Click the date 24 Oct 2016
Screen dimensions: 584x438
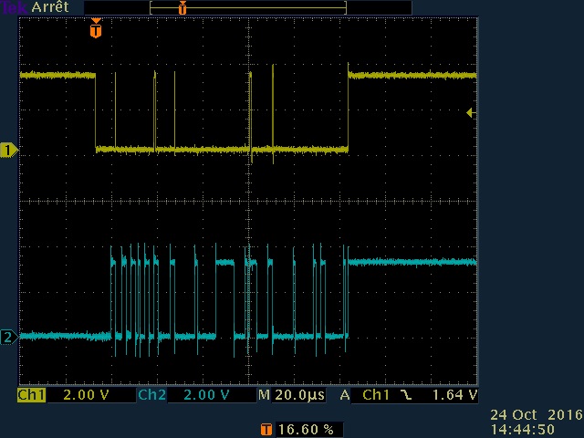click(537, 415)
